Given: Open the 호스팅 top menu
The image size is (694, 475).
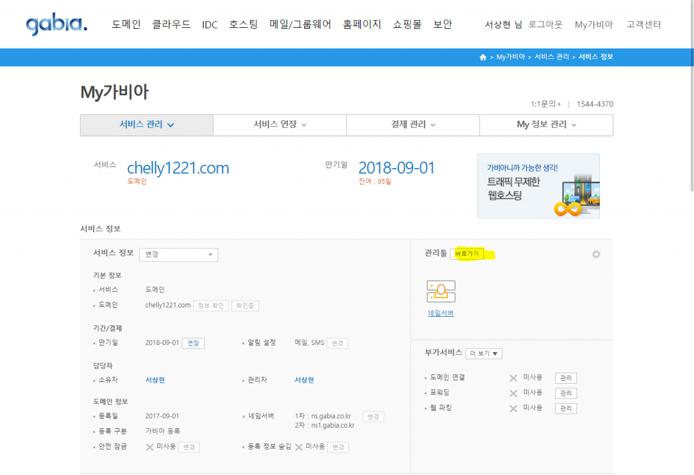Looking at the screenshot, I should [243, 24].
